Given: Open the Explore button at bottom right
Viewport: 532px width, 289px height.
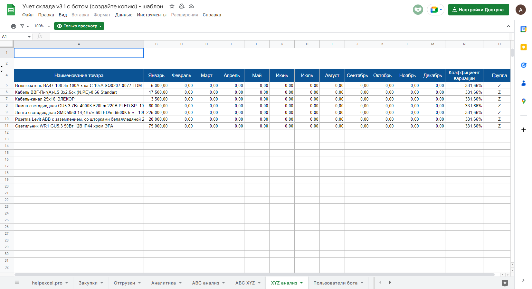Looking at the screenshot, I should [505, 283].
